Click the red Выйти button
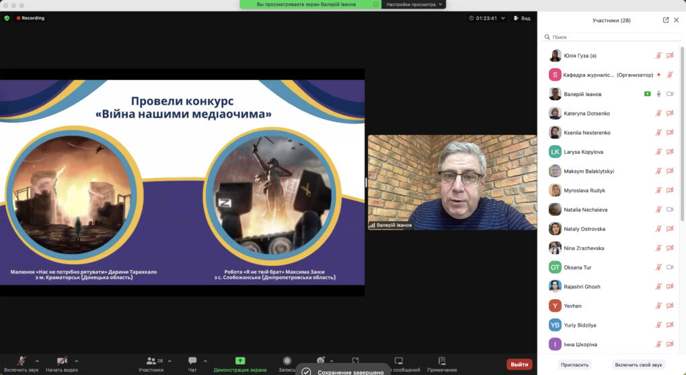The width and height of the screenshot is (686, 375). (x=519, y=364)
